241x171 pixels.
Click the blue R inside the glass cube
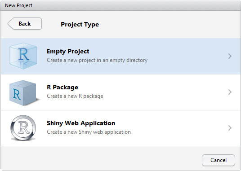(23, 54)
